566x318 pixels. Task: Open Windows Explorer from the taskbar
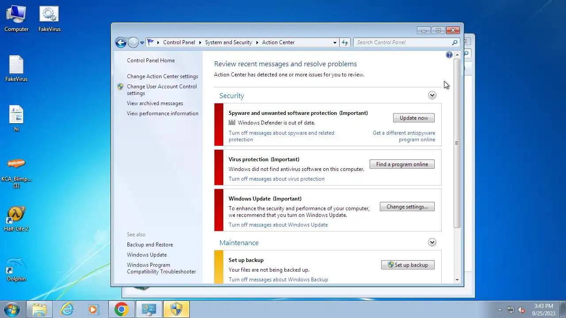pos(39,310)
